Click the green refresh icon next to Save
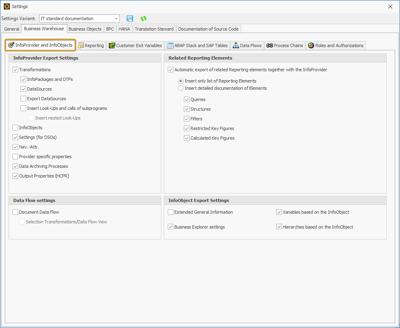Image resolution: width=400 pixels, height=328 pixels. 143,18
